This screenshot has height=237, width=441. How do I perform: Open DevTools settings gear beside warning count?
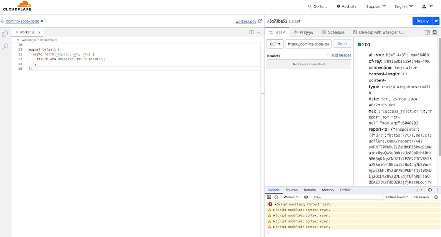tap(430, 190)
